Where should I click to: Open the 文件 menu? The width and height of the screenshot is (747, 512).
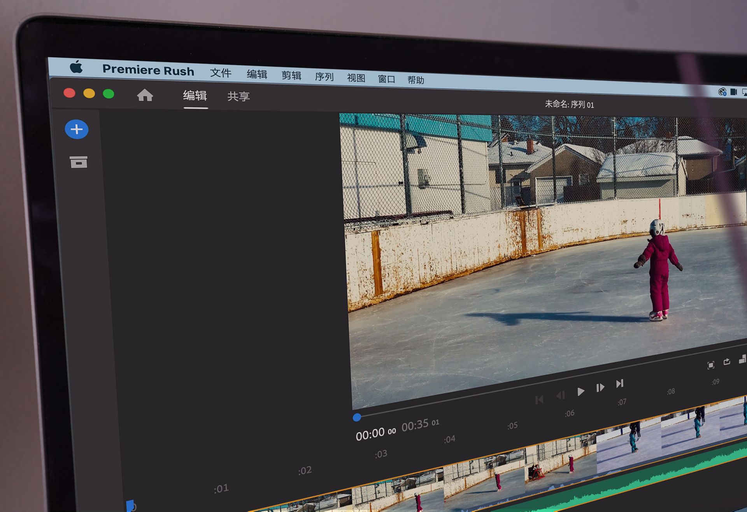(x=221, y=73)
